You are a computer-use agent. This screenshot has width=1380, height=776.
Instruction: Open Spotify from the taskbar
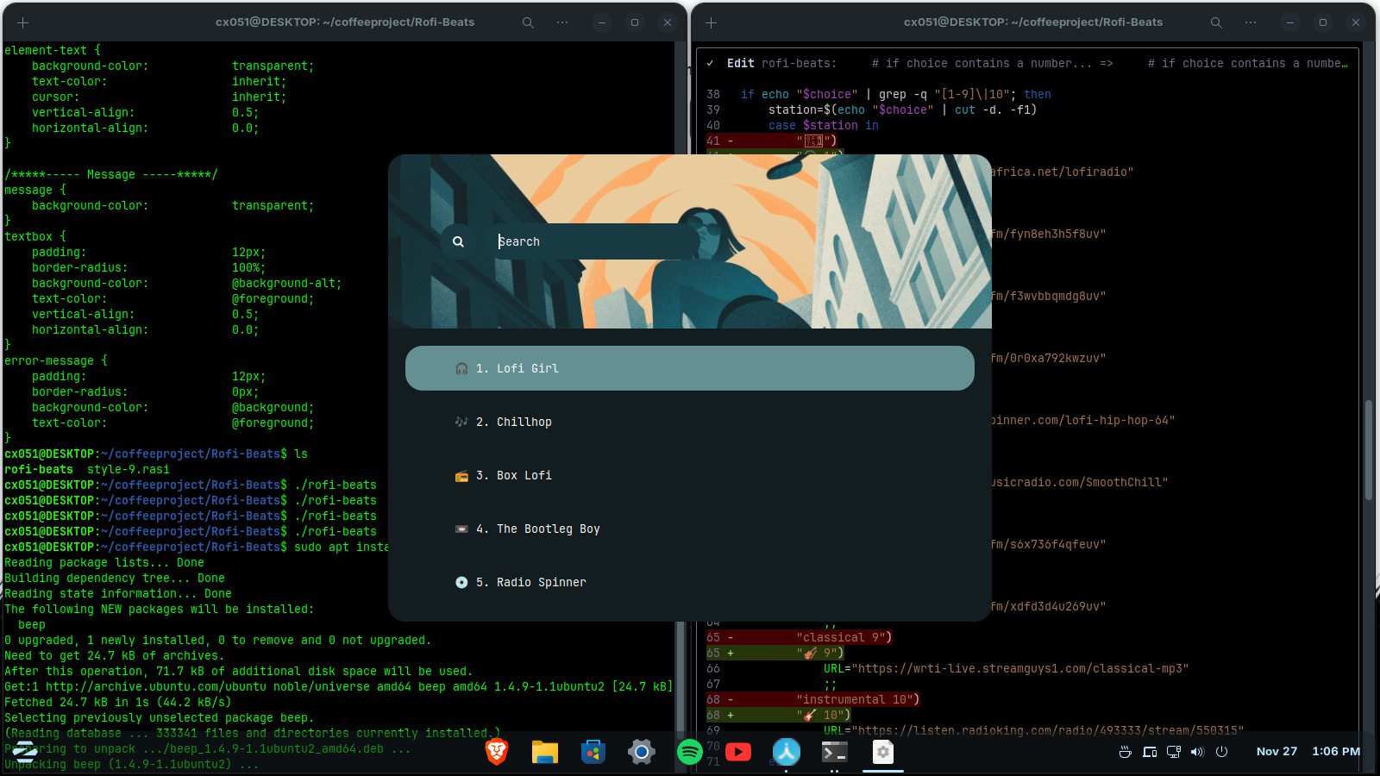(x=689, y=752)
